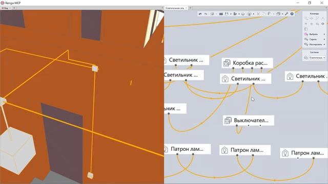328x184 pixels.
Task: Select rightmost Патрон лам... node
Action: (304, 153)
